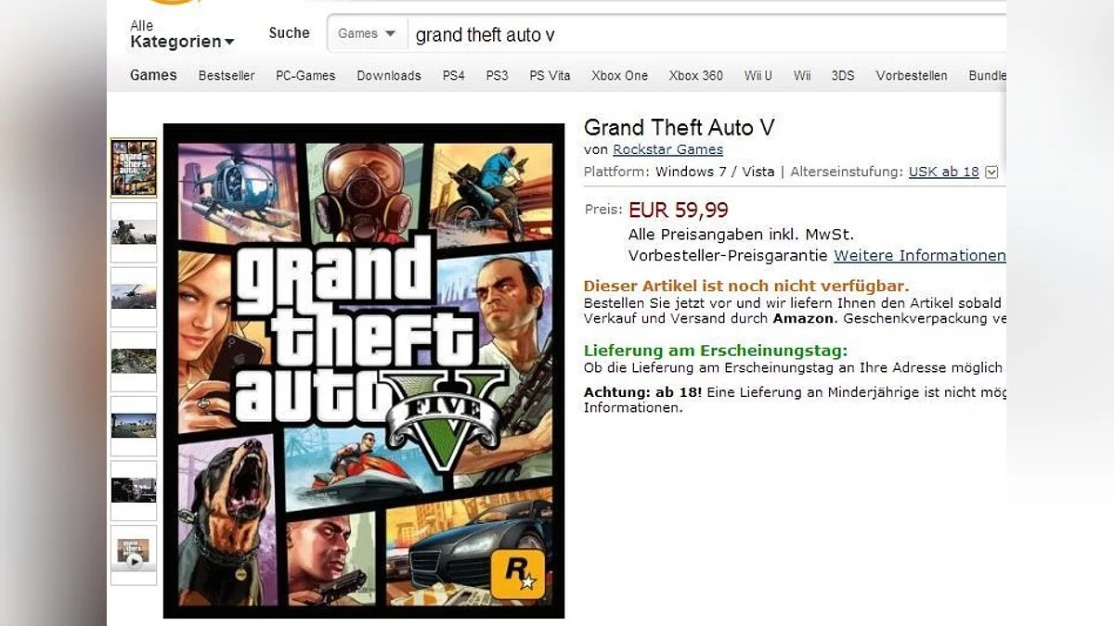This screenshot has width=1114, height=626.
Task: Open the Downloads navigation item
Action: click(x=389, y=76)
